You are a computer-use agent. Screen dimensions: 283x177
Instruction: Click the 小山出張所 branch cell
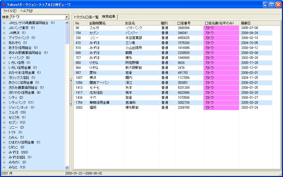point(141,48)
